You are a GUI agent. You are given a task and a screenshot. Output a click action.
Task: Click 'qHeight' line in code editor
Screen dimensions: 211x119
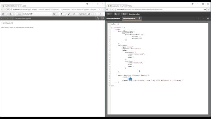[x=137, y=38]
